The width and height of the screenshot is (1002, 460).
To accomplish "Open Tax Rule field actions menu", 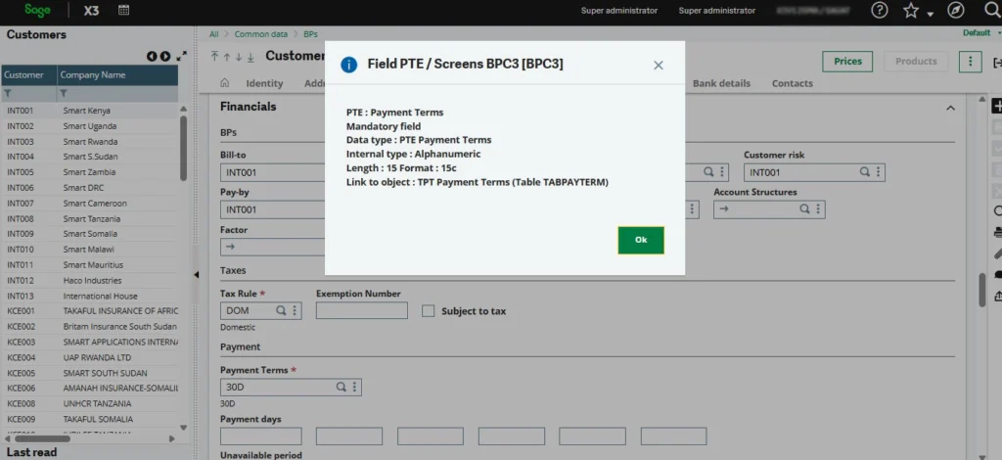I will tap(295, 310).
